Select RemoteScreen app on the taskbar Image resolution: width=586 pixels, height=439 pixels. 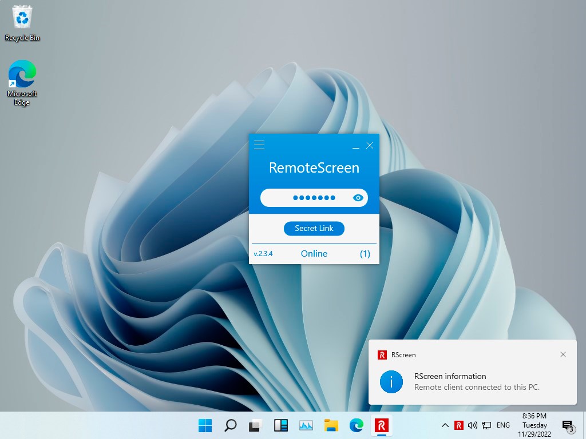382,425
